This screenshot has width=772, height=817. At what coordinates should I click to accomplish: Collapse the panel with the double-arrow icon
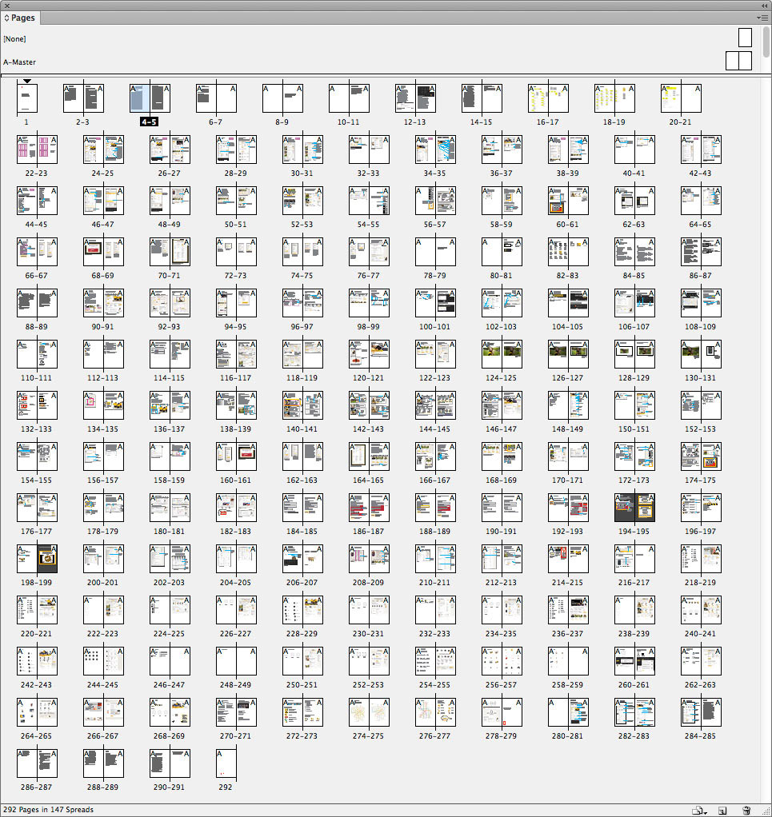(764, 6)
